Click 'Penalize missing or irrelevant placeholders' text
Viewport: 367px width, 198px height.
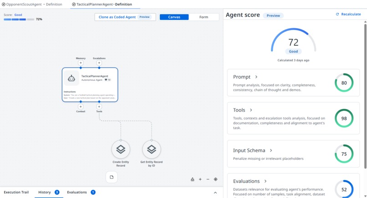tap(268, 158)
